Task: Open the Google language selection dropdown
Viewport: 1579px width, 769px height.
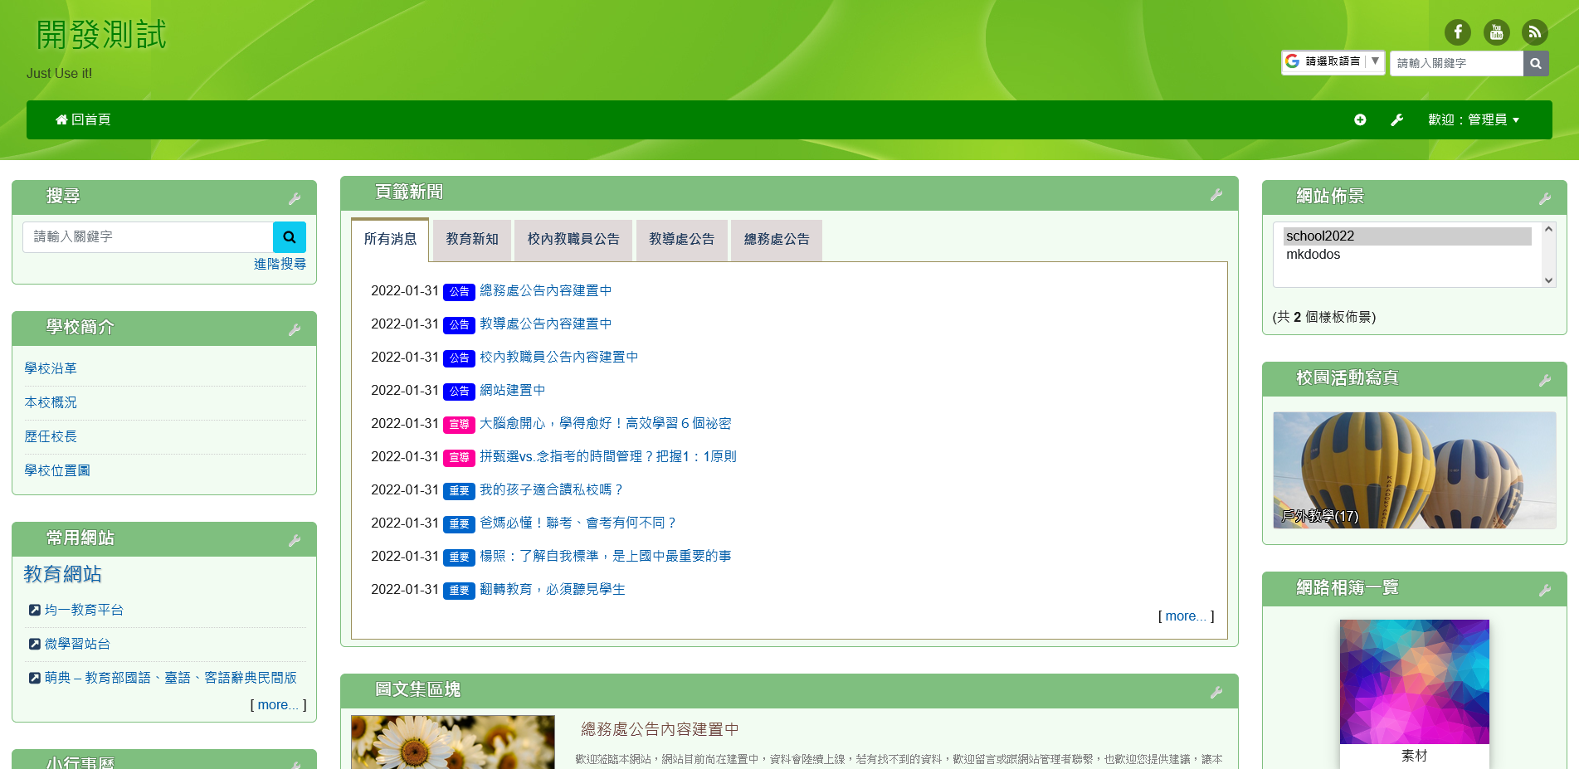Action: pos(1333,61)
